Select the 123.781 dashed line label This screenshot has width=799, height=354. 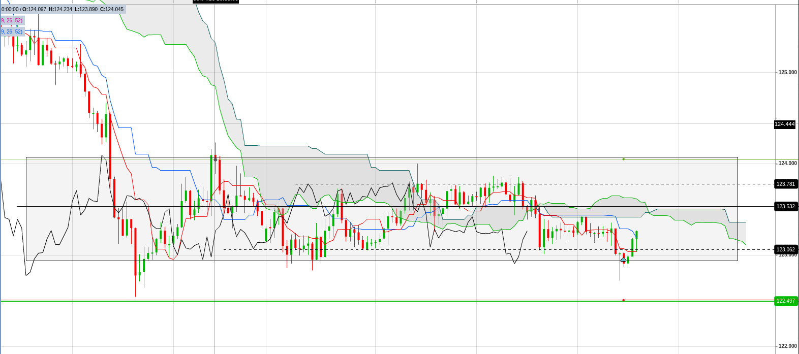pos(786,184)
